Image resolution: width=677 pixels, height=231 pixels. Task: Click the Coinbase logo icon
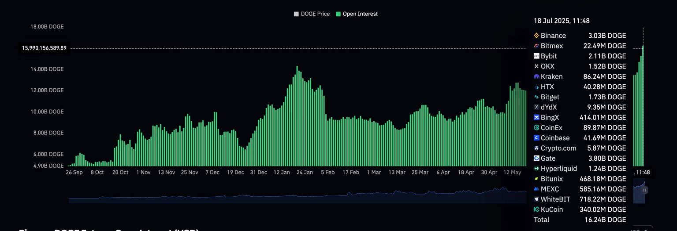coord(536,138)
